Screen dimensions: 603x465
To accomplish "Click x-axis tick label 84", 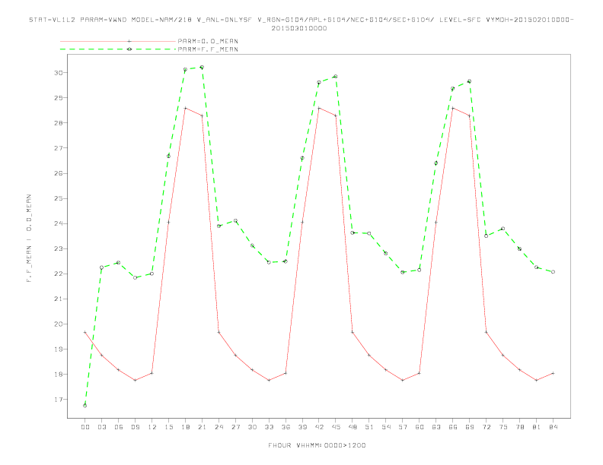I will pyautogui.click(x=553, y=427).
